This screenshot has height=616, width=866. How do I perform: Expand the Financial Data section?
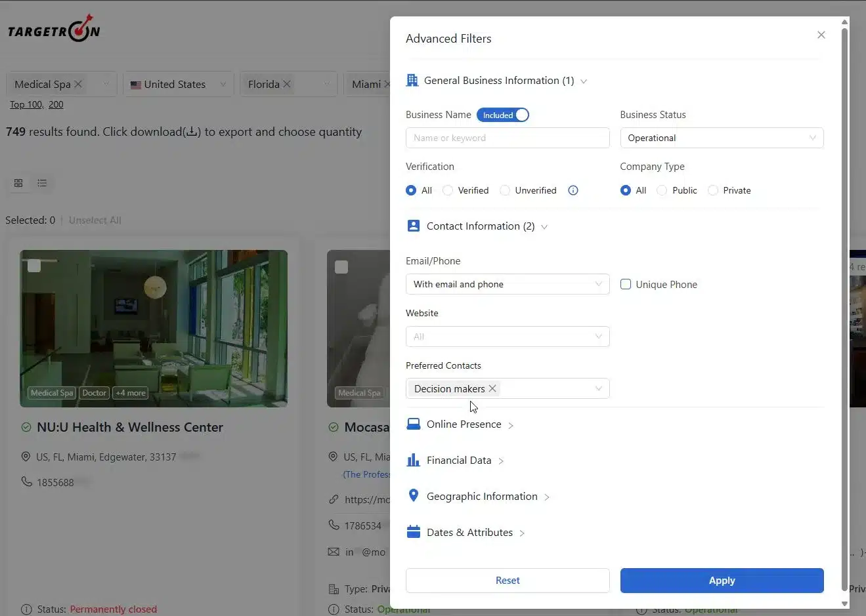click(x=459, y=461)
